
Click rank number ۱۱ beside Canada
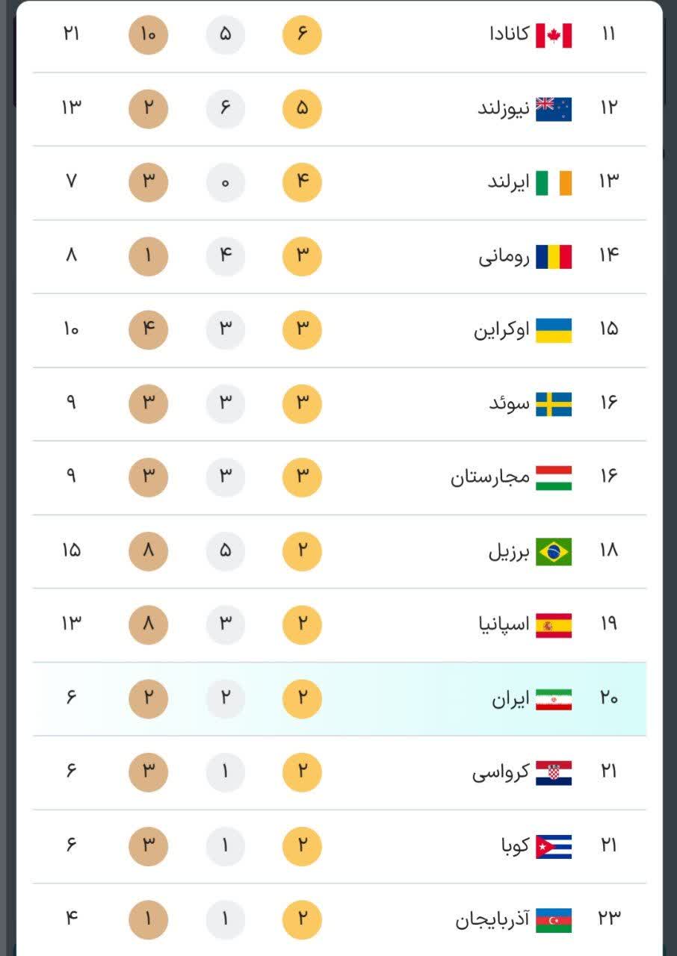(608, 35)
